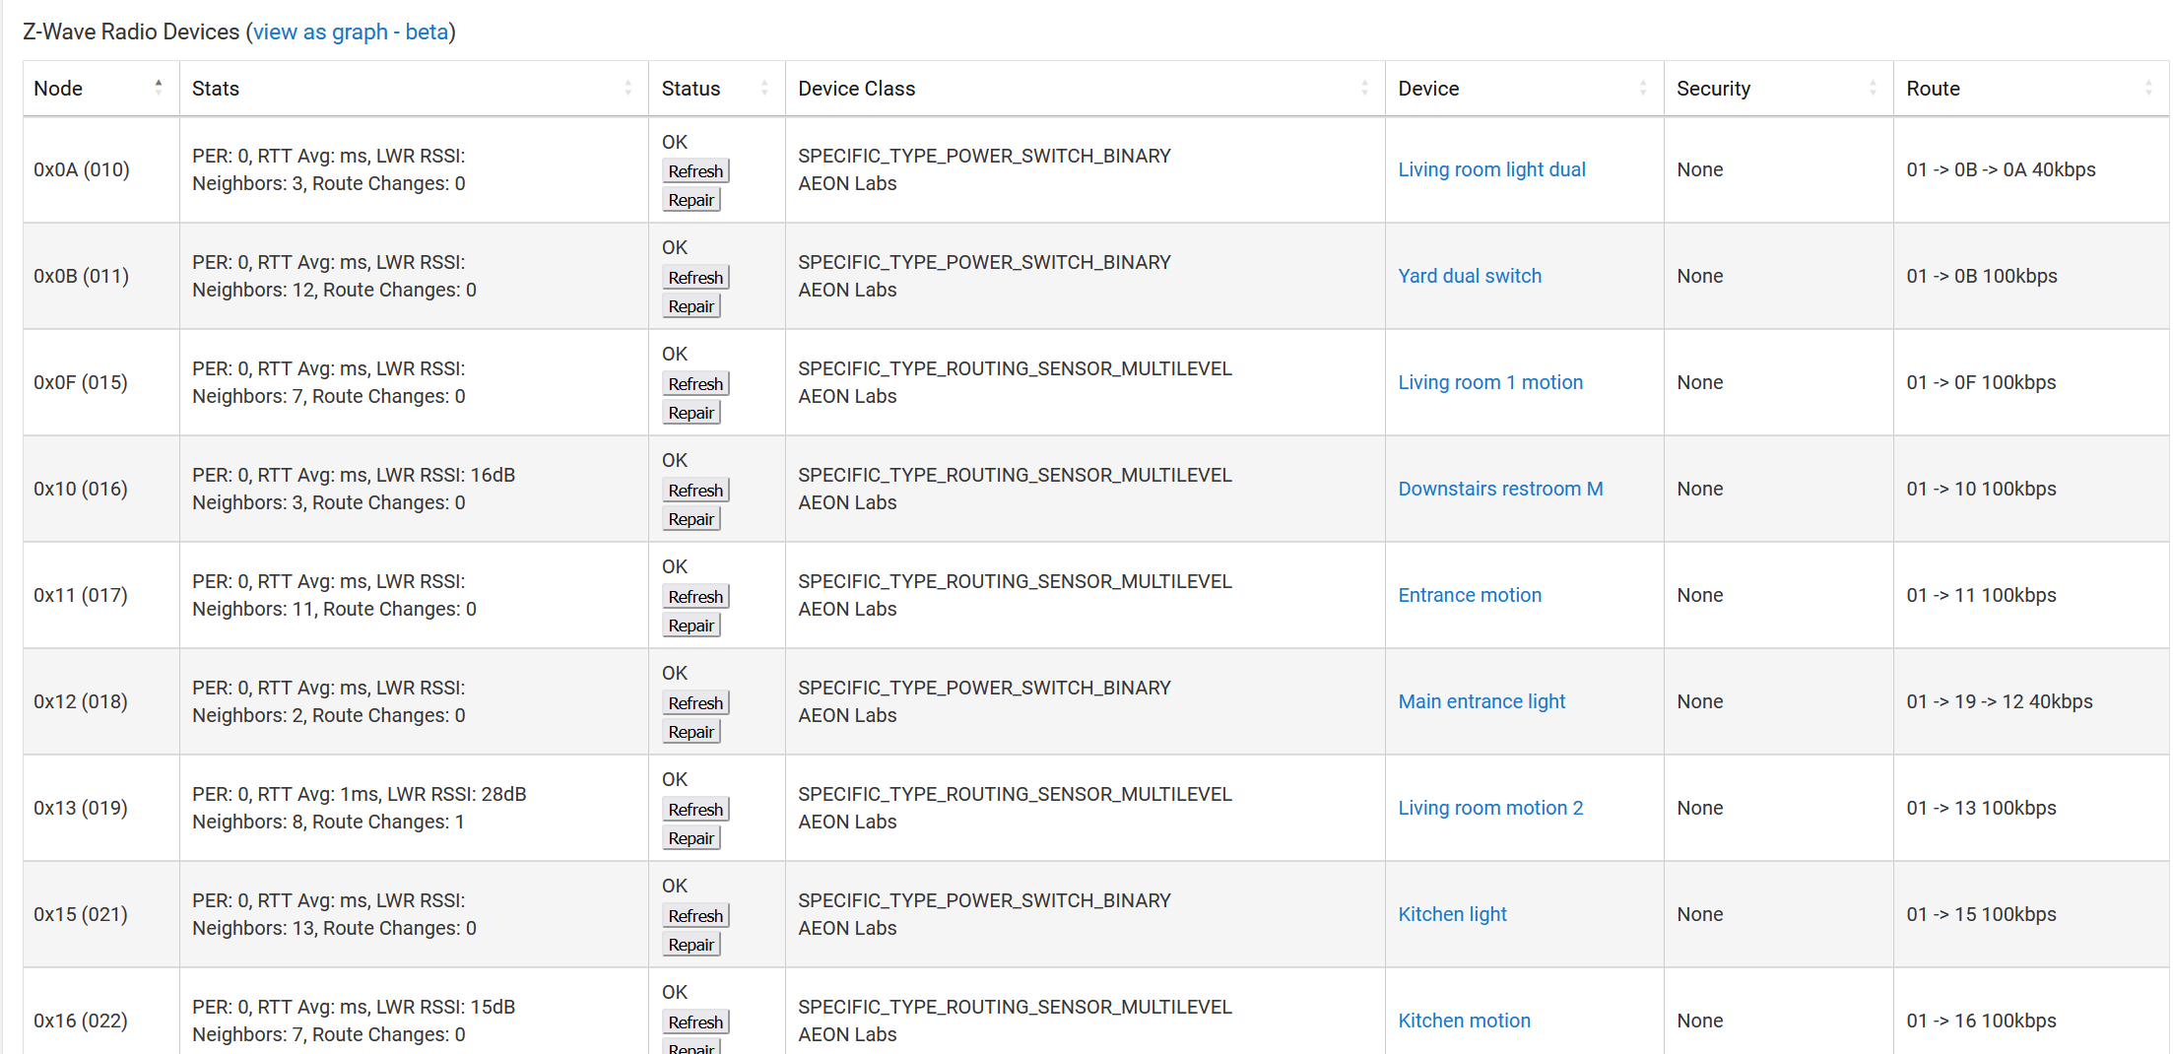The width and height of the screenshot is (2173, 1054).
Task: Repair node 0x11 (017)
Action: pos(691,626)
